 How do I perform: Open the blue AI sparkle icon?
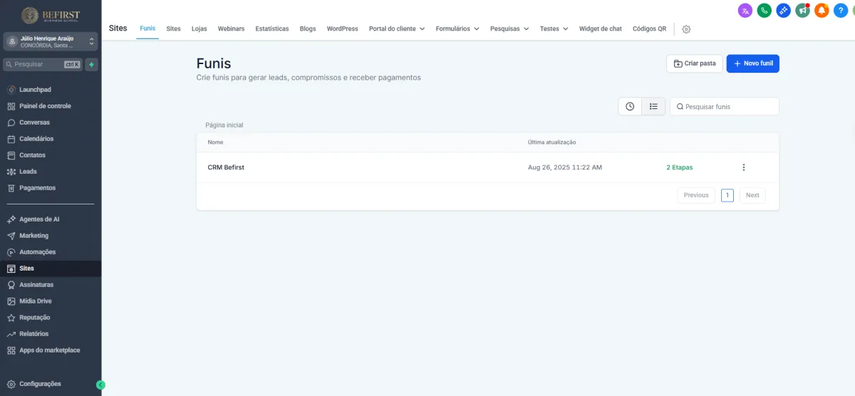click(x=784, y=10)
